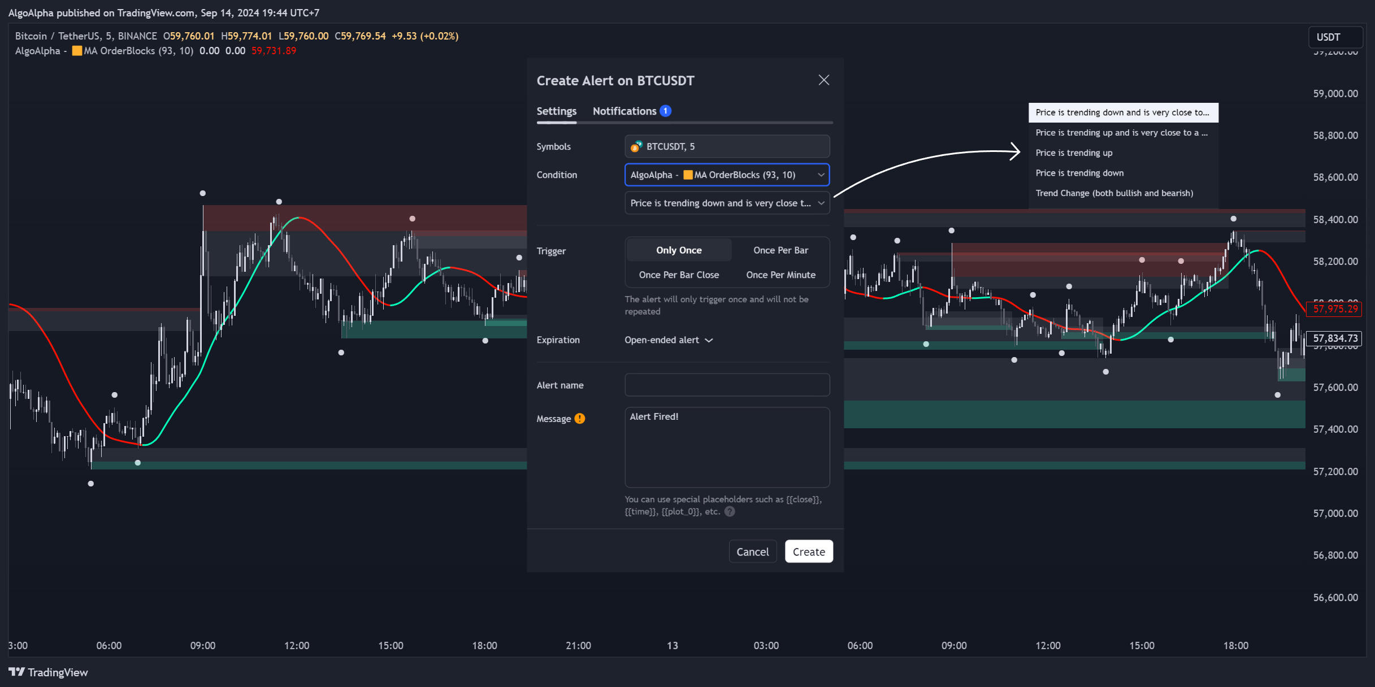The height and width of the screenshot is (687, 1375).
Task: Pick 'Price is trending up' option
Action: click(1074, 153)
